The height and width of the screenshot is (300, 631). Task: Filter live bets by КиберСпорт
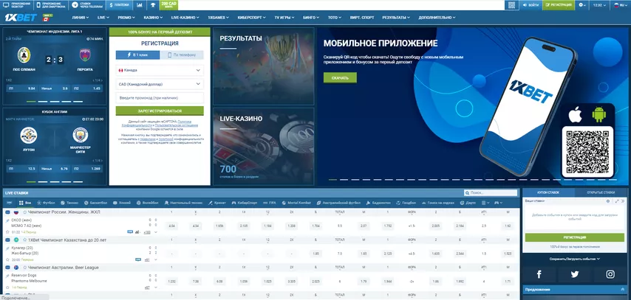pyautogui.click(x=245, y=203)
